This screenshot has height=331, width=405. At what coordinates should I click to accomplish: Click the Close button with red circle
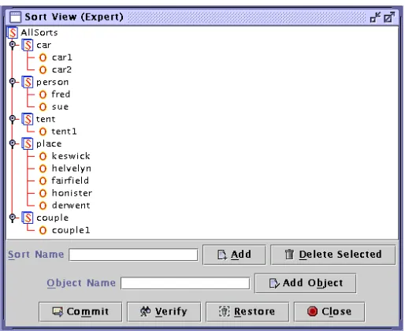[x=329, y=311]
